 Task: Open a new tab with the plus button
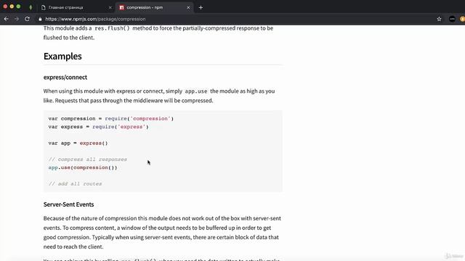pyautogui.click(x=201, y=7)
